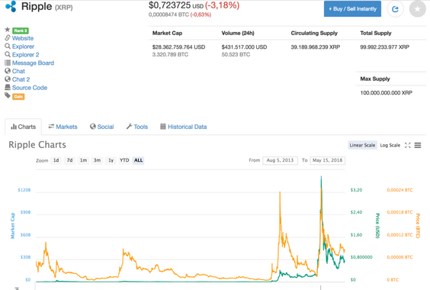430x290 pixels.
Task: Open the Explorer link
Action: point(23,47)
